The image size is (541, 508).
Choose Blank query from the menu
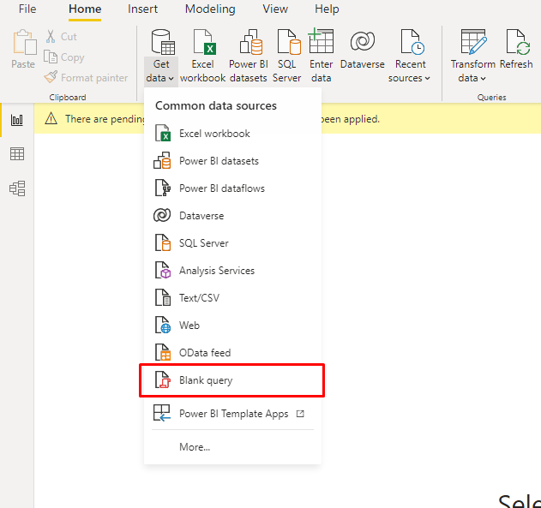point(206,380)
